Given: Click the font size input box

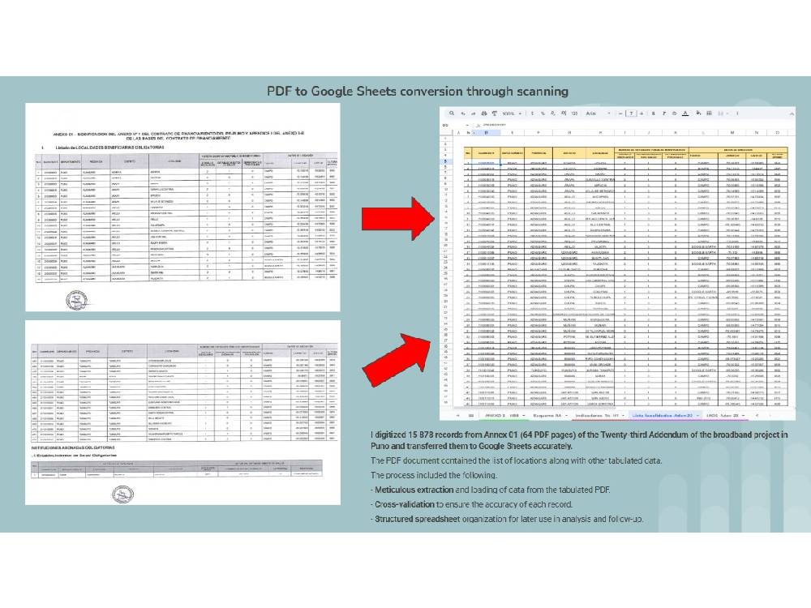Looking at the screenshot, I should click(631, 113).
